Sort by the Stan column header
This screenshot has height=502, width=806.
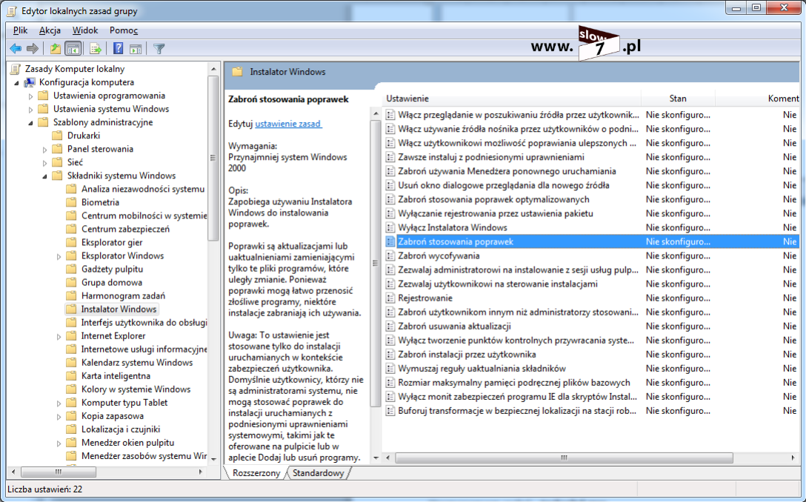click(x=678, y=98)
